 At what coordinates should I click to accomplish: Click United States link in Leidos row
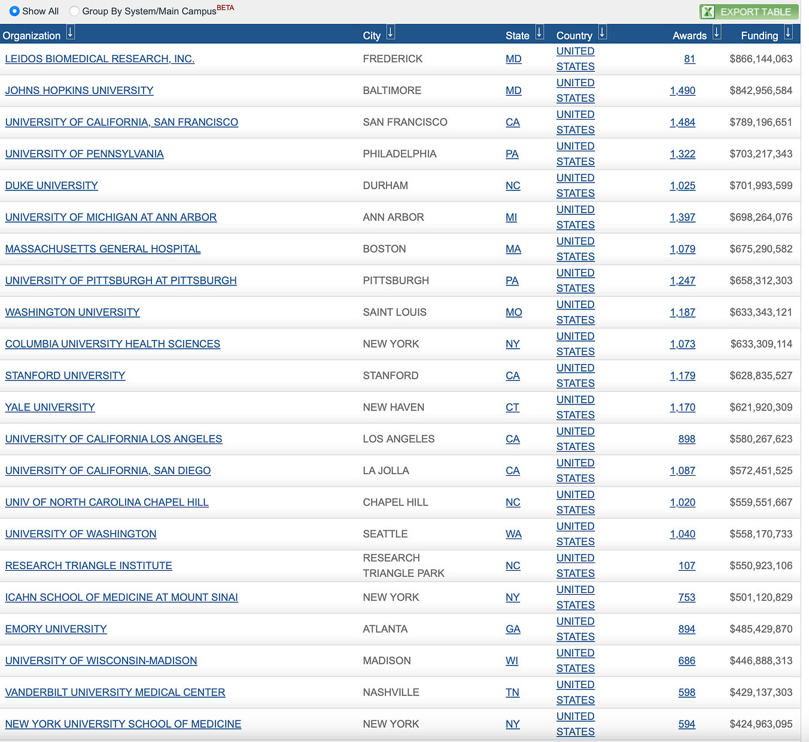click(x=576, y=59)
